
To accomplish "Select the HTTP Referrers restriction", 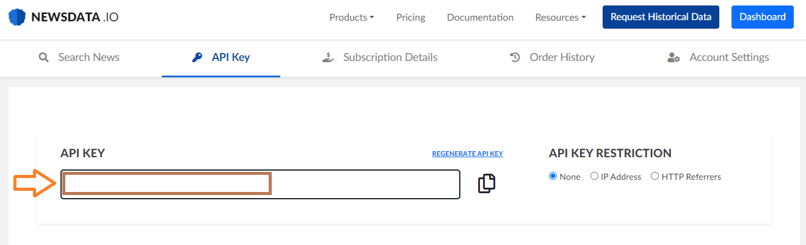I will [655, 176].
